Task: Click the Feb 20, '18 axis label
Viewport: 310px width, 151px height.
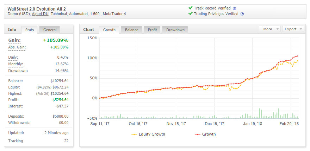Action: [x=289, y=124]
